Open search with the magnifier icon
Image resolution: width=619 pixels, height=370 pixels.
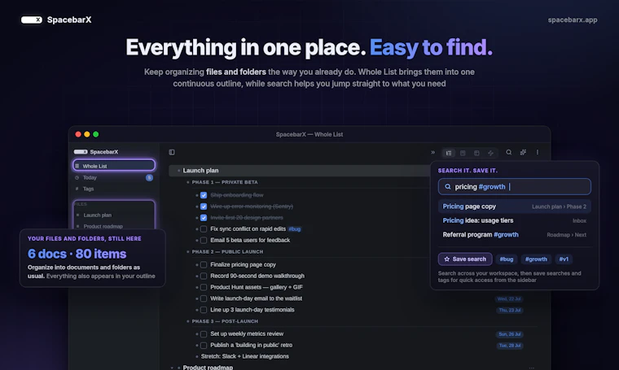509,152
